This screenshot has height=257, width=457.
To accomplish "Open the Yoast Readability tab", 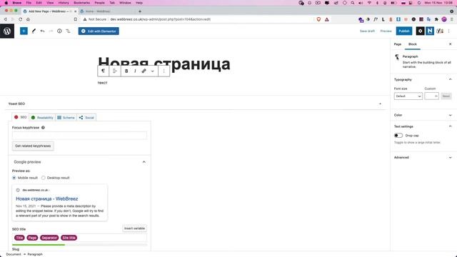I will (42, 117).
